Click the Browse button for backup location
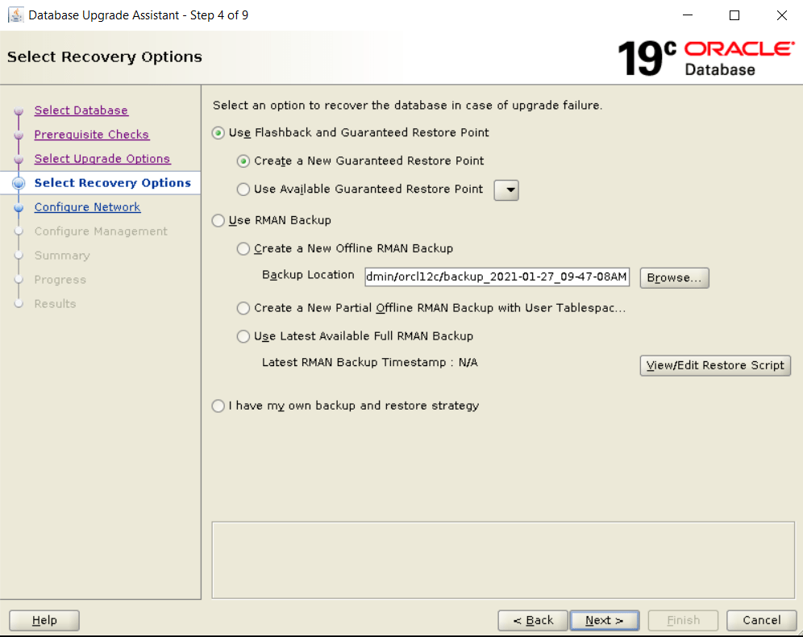803x637 pixels. (674, 277)
